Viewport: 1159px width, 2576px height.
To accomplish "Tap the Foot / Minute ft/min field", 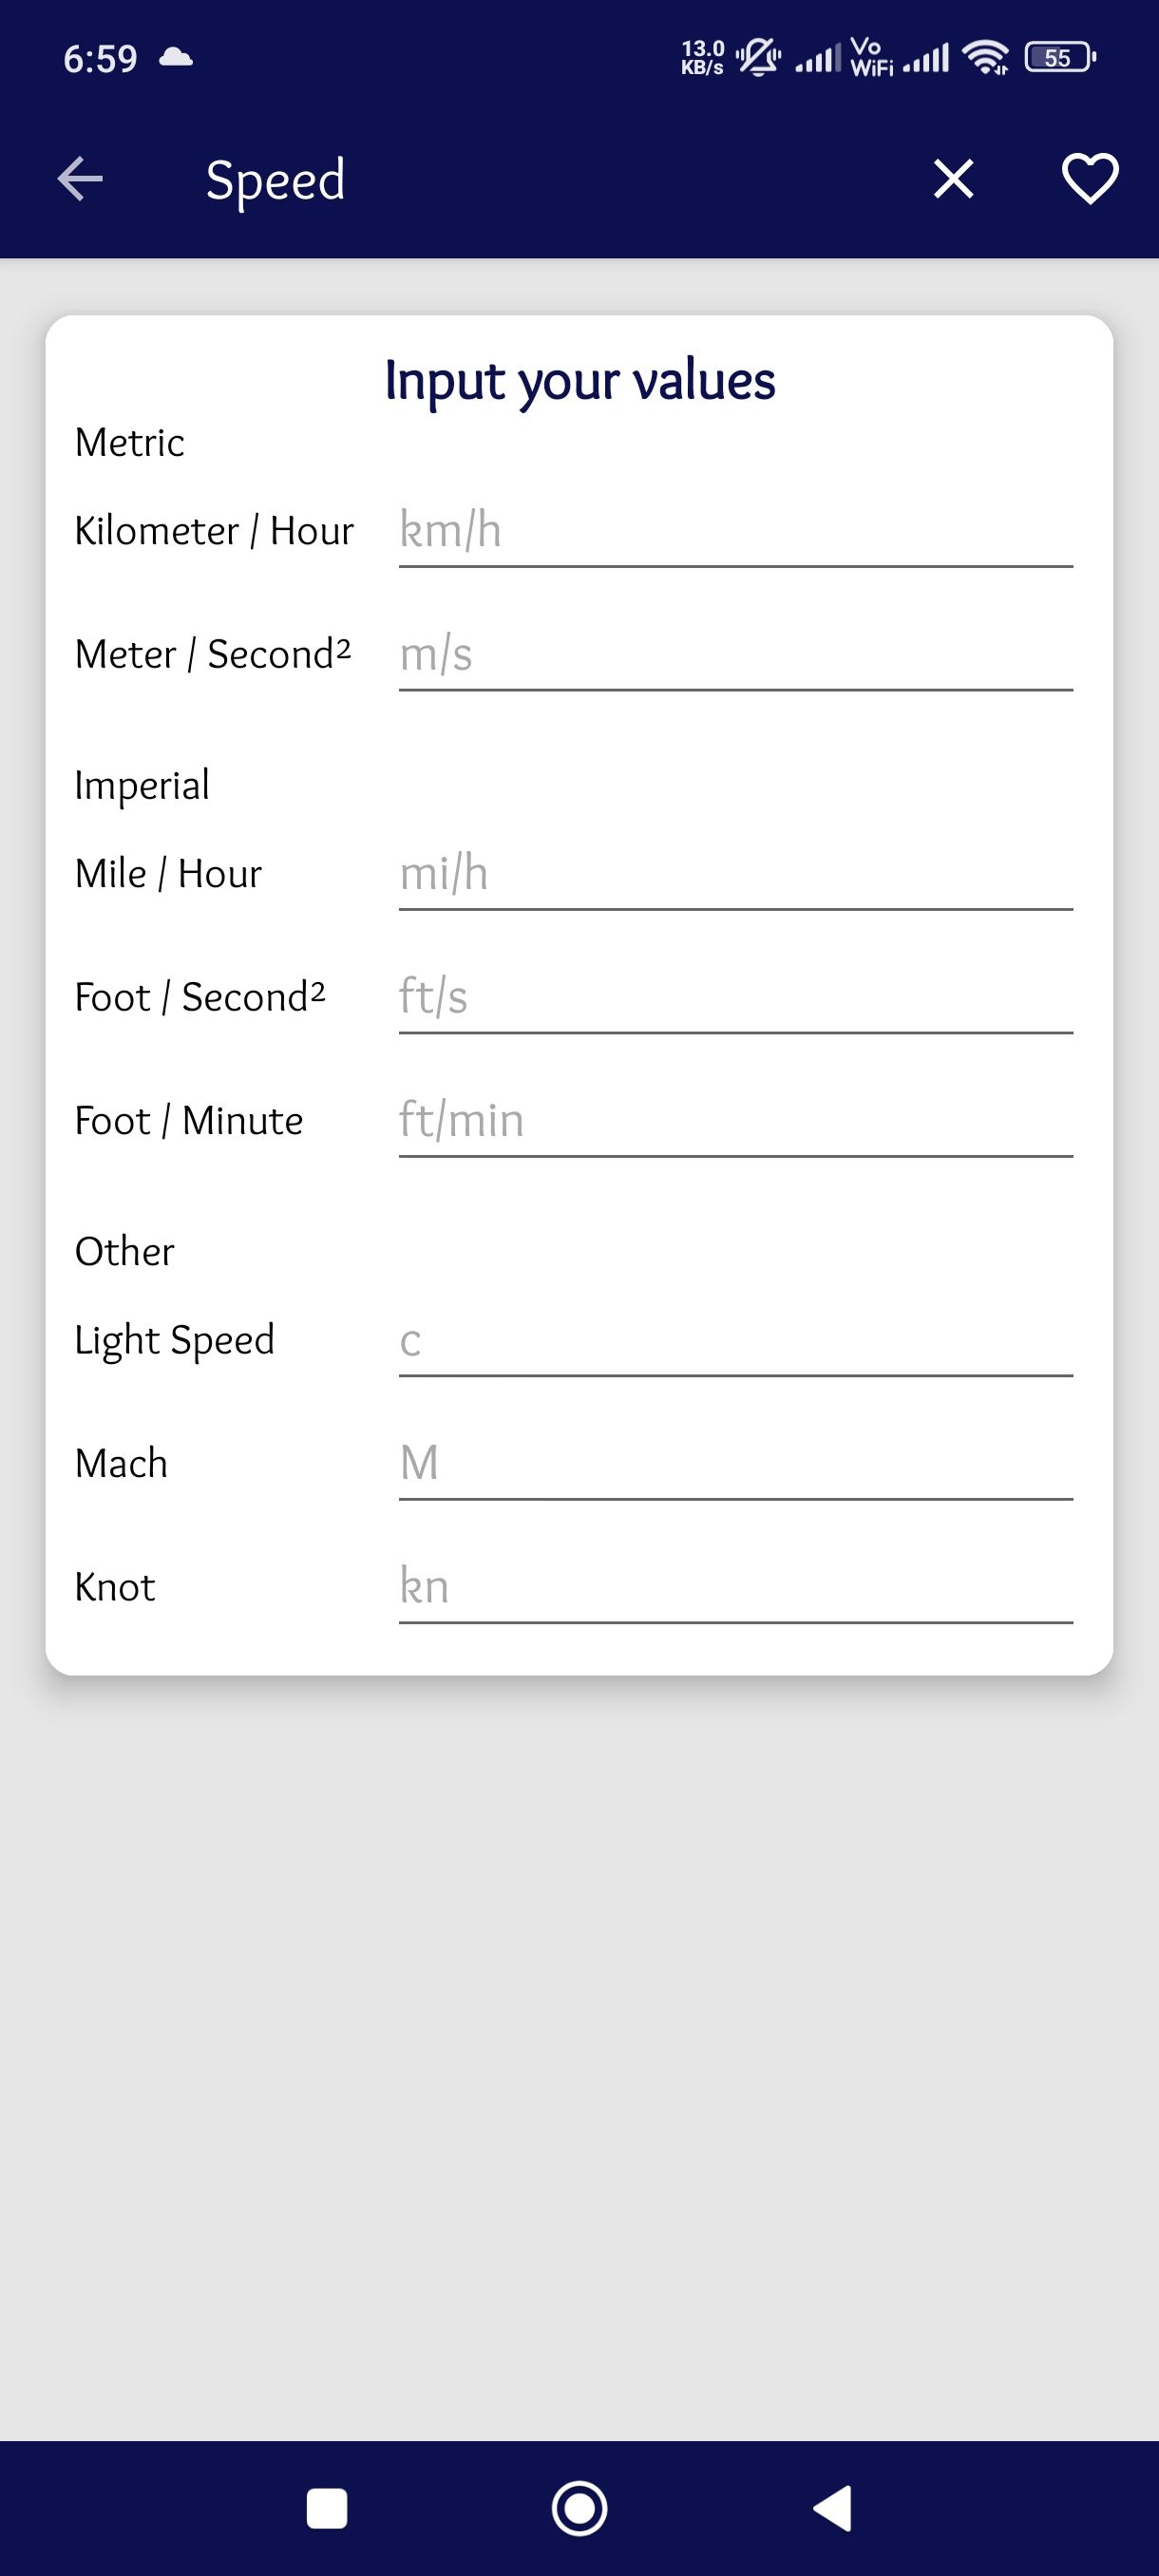I will pos(735,1121).
